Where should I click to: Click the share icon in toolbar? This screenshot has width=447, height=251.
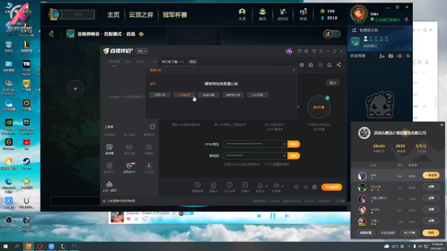(339, 65)
